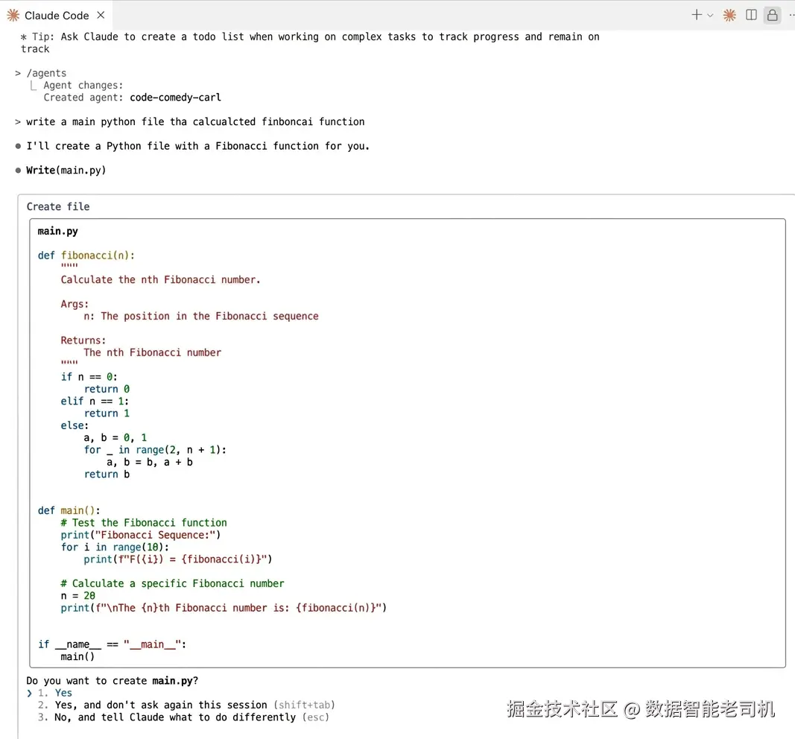
Task: Close the Claude Code tab
Action: pyautogui.click(x=101, y=15)
